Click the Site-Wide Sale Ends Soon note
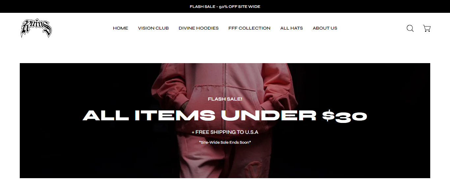 click(x=225, y=142)
